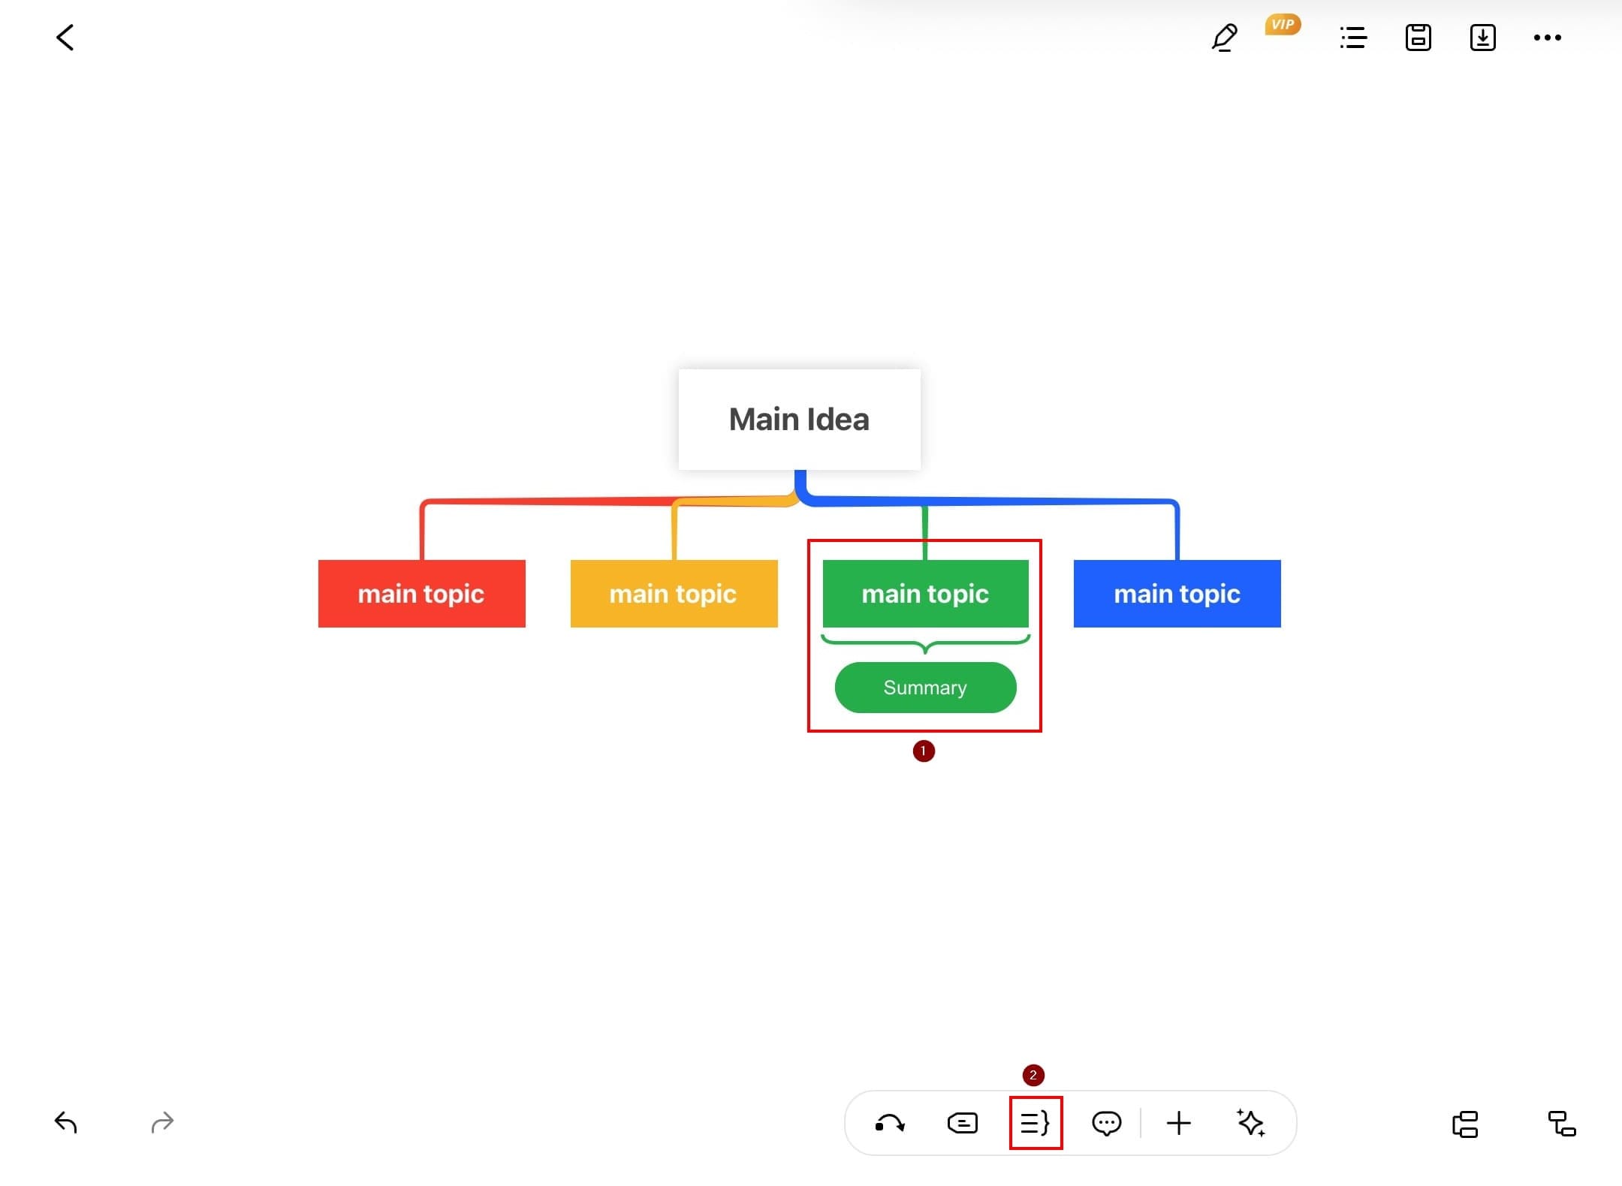The width and height of the screenshot is (1622, 1186).
Task: Insert a summary bracket
Action: tap(1035, 1123)
